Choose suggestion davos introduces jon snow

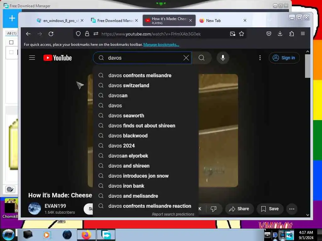pos(146,176)
